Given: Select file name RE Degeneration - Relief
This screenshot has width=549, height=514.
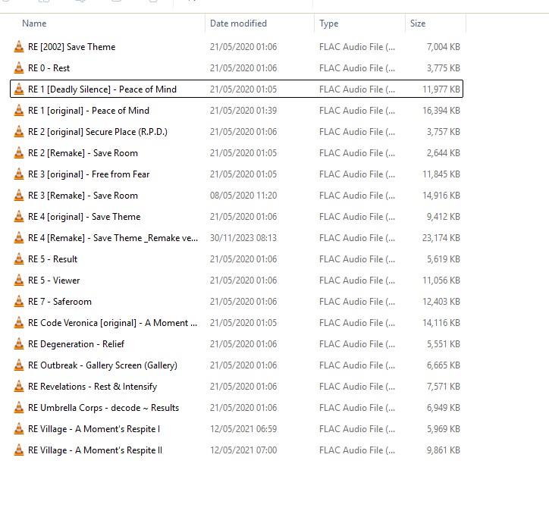Looking at the screenshot, I should pos(76,344).
